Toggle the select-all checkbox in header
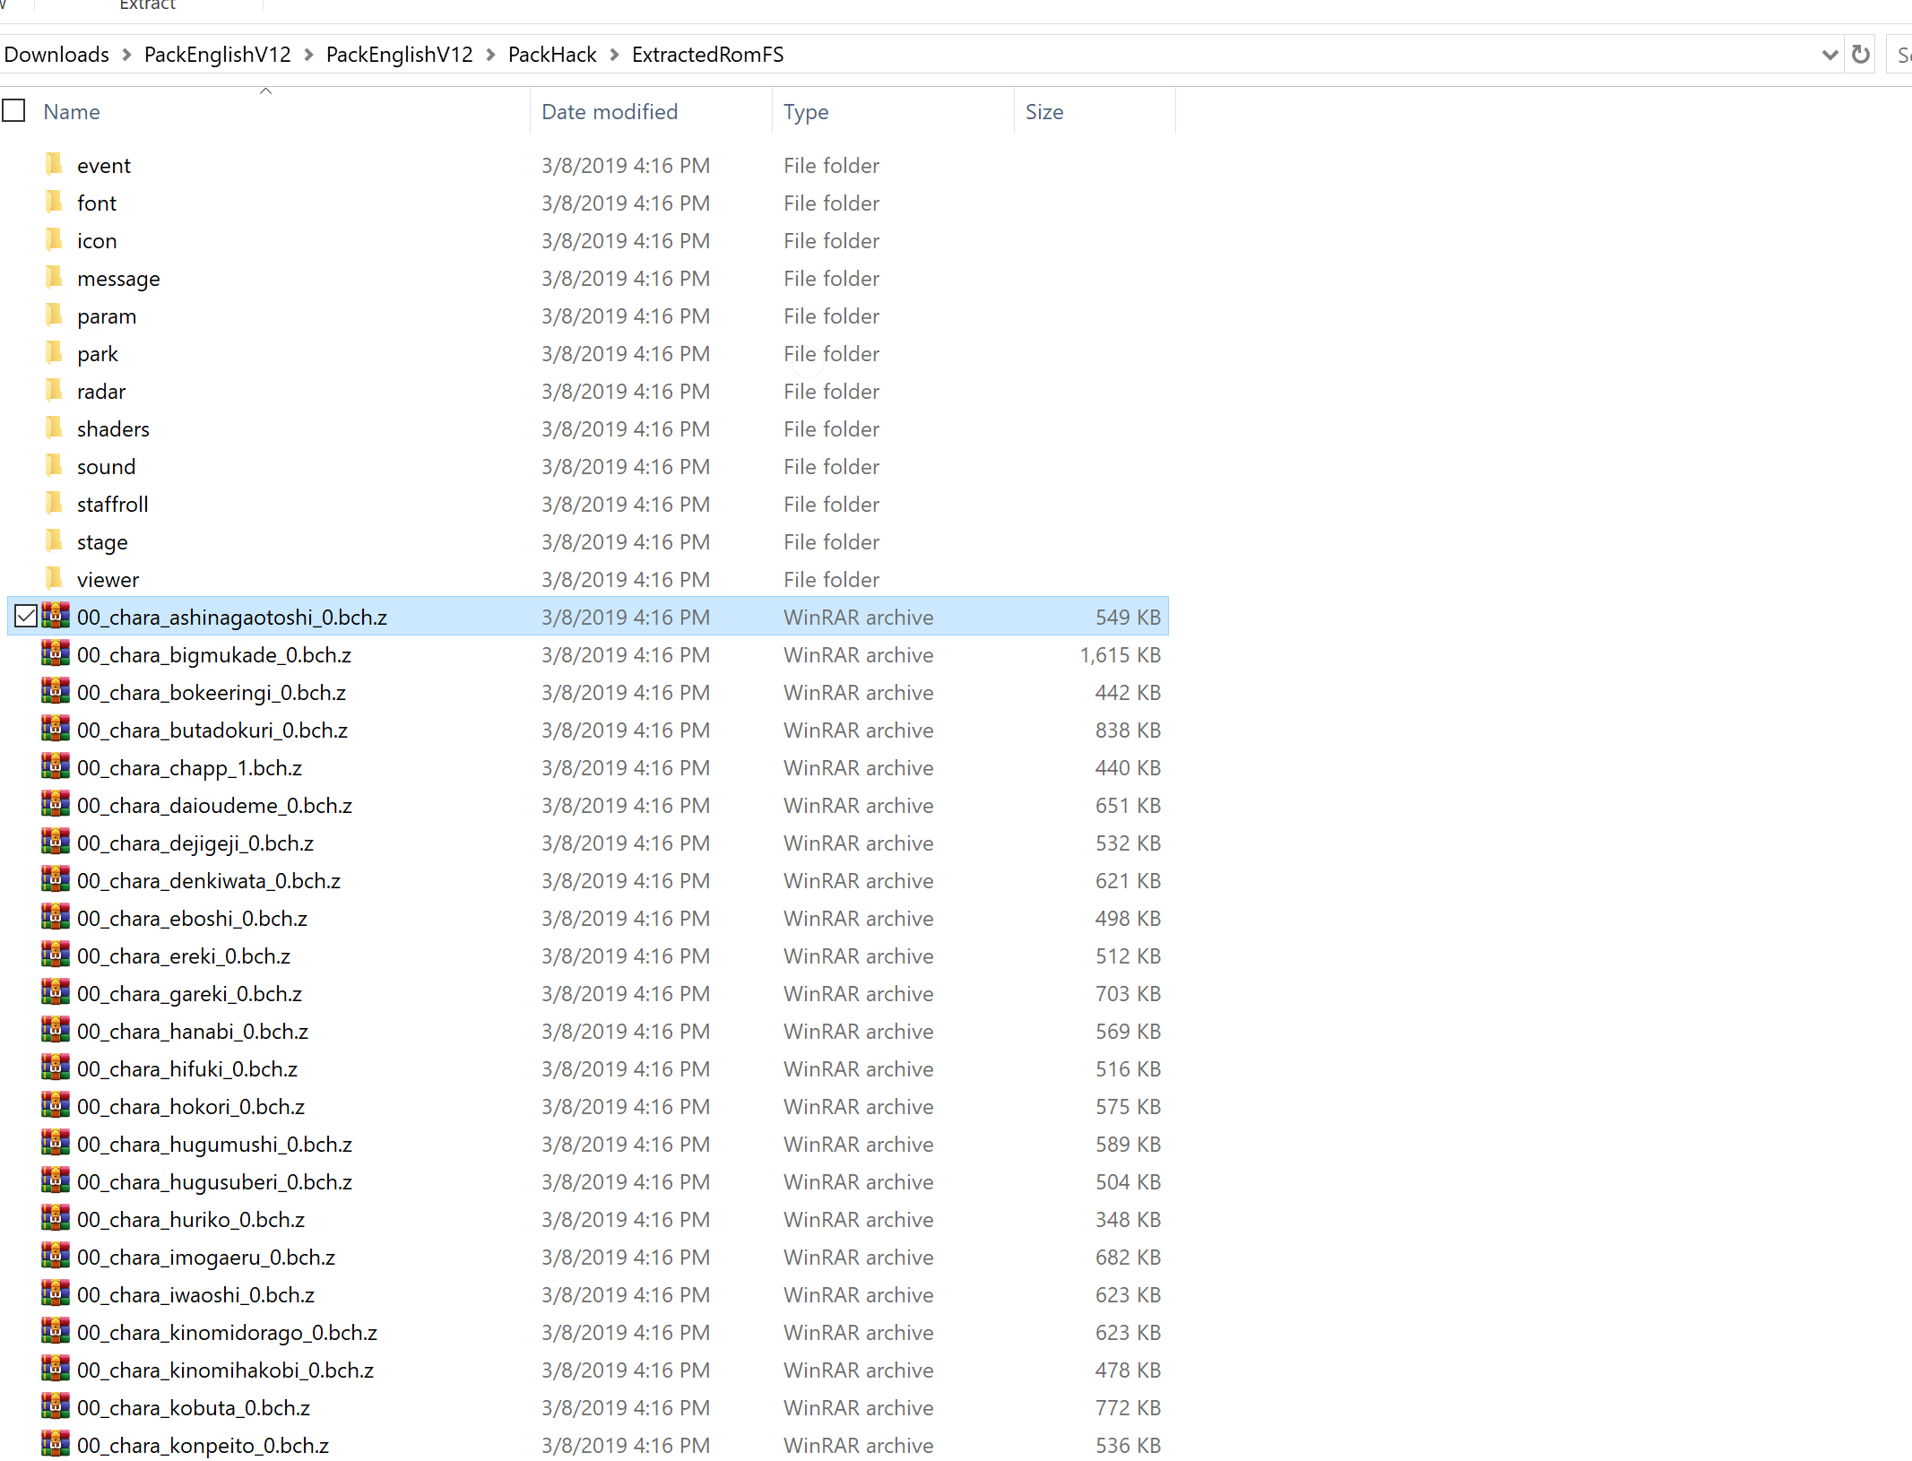 13,111
